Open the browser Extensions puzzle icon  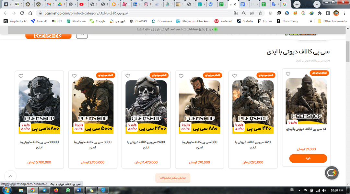[x=320, y=13]
